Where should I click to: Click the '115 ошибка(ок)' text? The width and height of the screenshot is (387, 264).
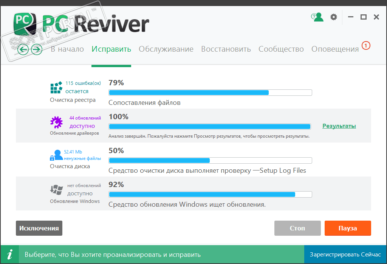83,83
